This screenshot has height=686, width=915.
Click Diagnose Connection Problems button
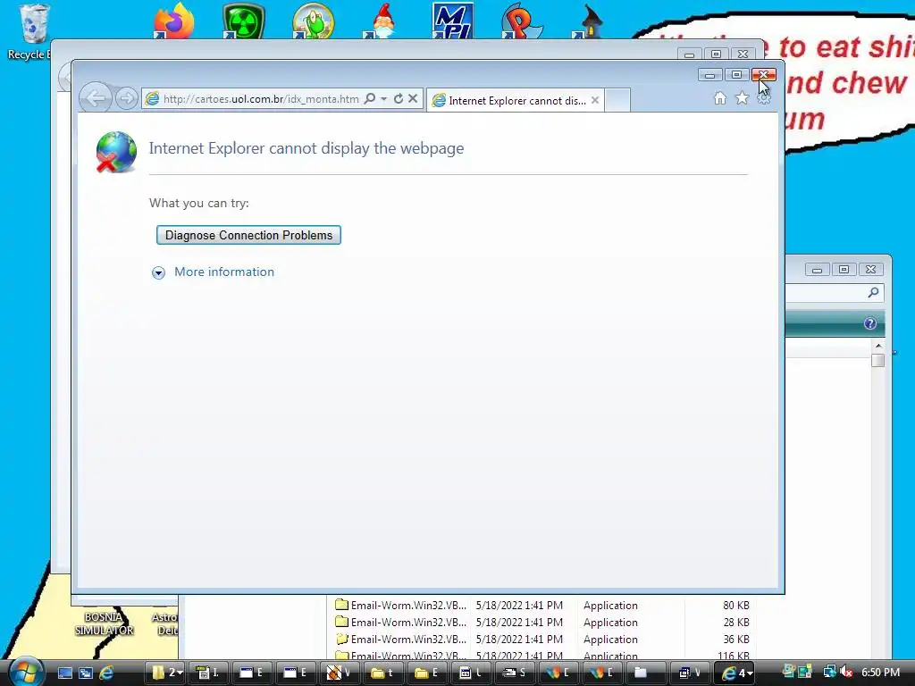click(x=248, y=235)
